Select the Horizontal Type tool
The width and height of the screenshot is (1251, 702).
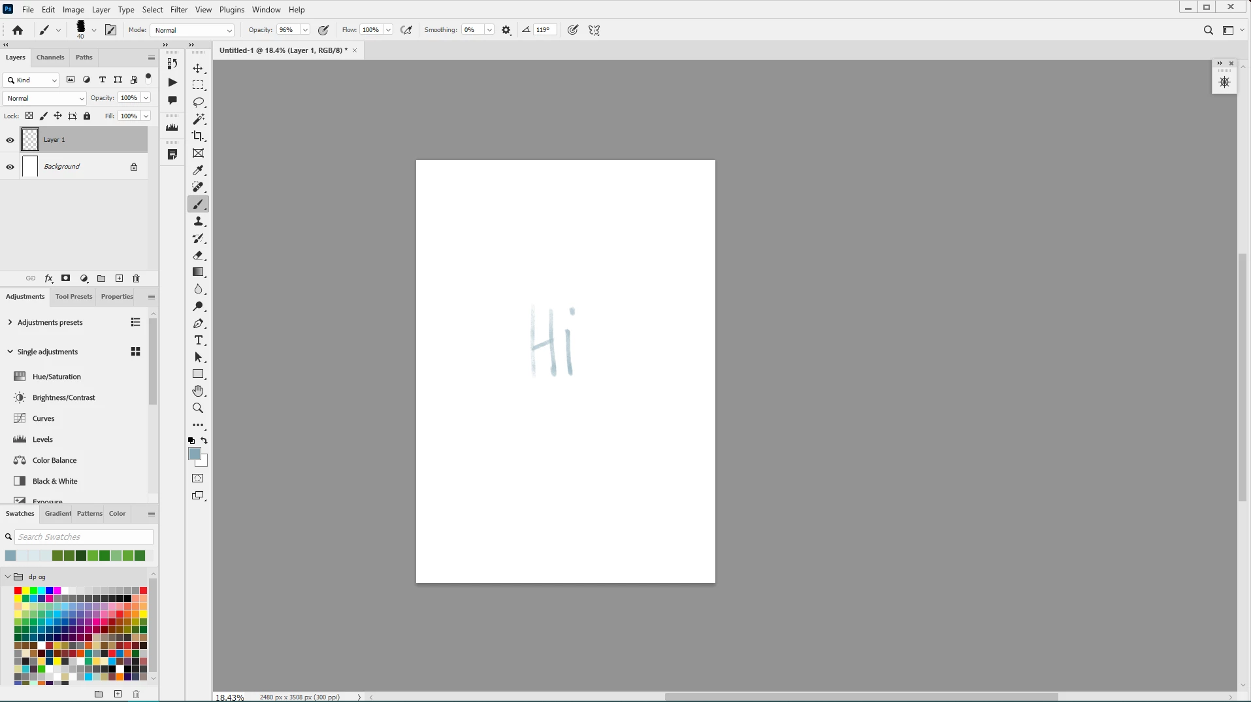coord(198,341)
